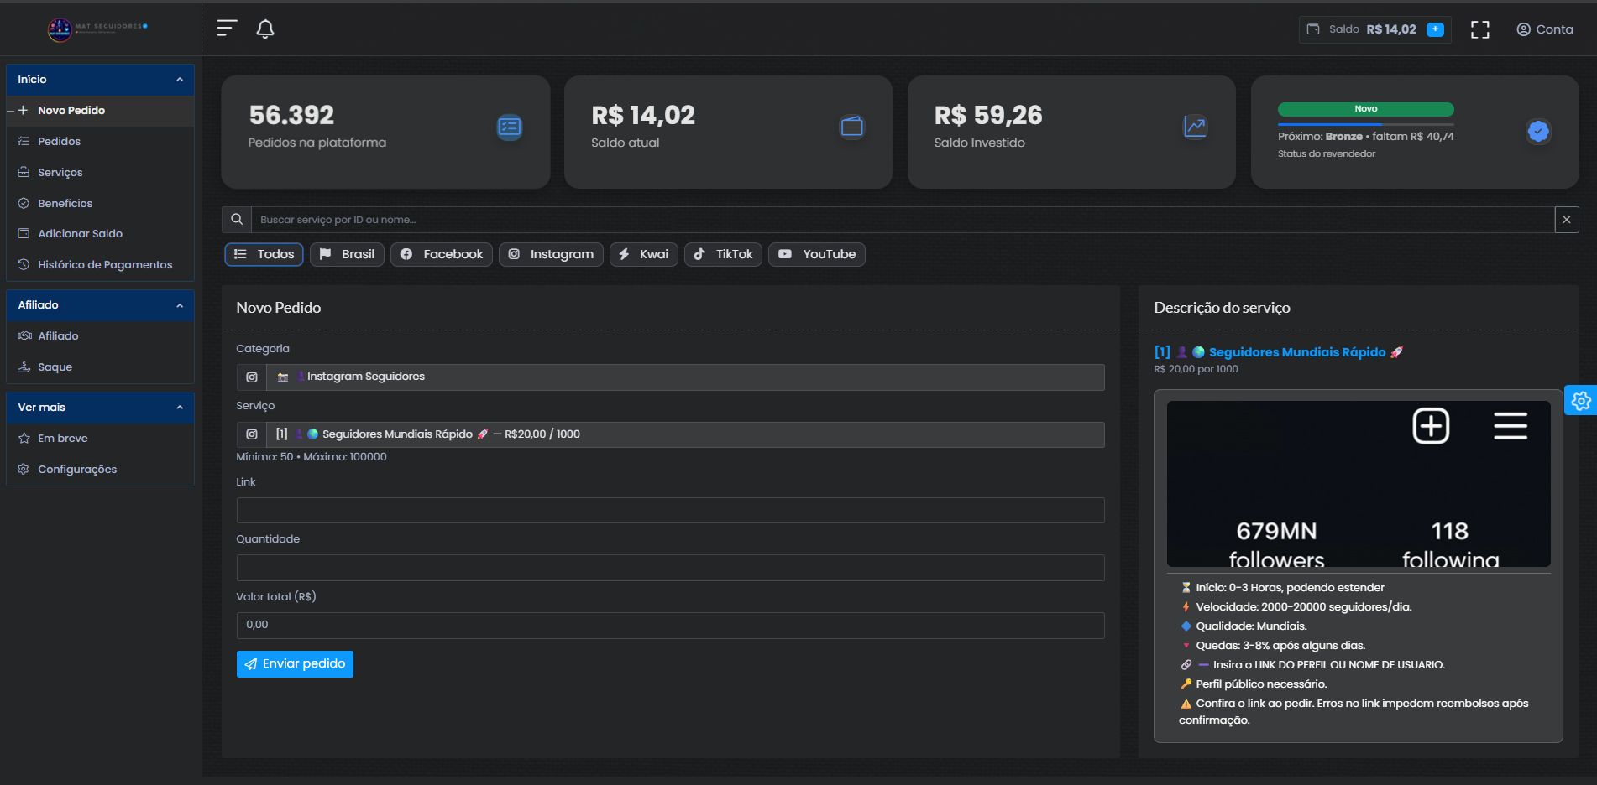Open the Serviço selection dropdown
The height and width of the screenshot is (785, 1597).
(670, 434)
